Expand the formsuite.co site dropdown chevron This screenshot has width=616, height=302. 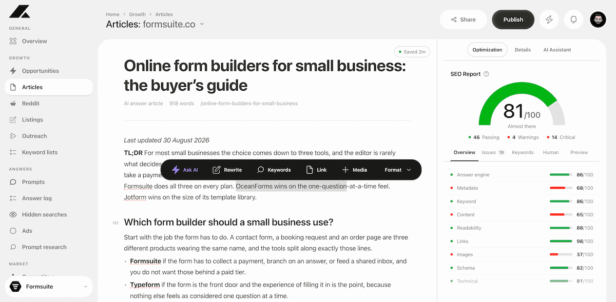click(202, 24)
